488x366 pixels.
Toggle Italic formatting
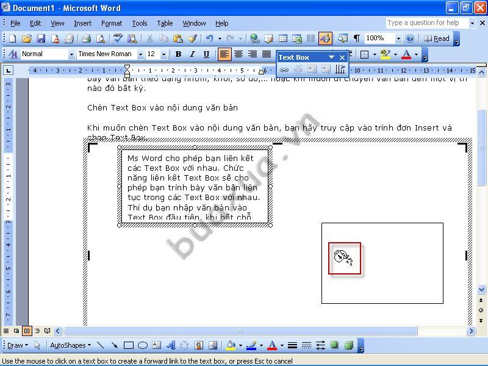pyautogui.click(x=192, y=54)
